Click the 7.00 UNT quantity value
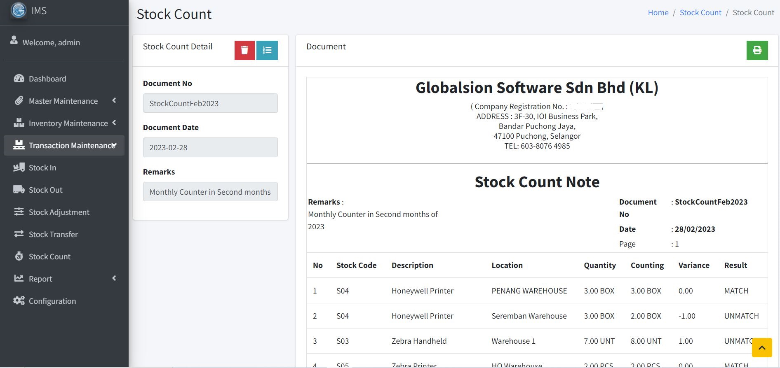 pyautogui.click(x=599, y=341)
